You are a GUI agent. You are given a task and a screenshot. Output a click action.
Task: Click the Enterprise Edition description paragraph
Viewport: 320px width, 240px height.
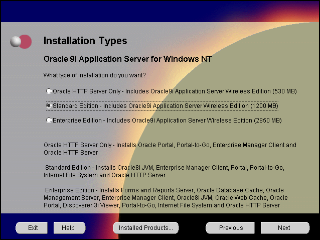click(x=166, y=197)
